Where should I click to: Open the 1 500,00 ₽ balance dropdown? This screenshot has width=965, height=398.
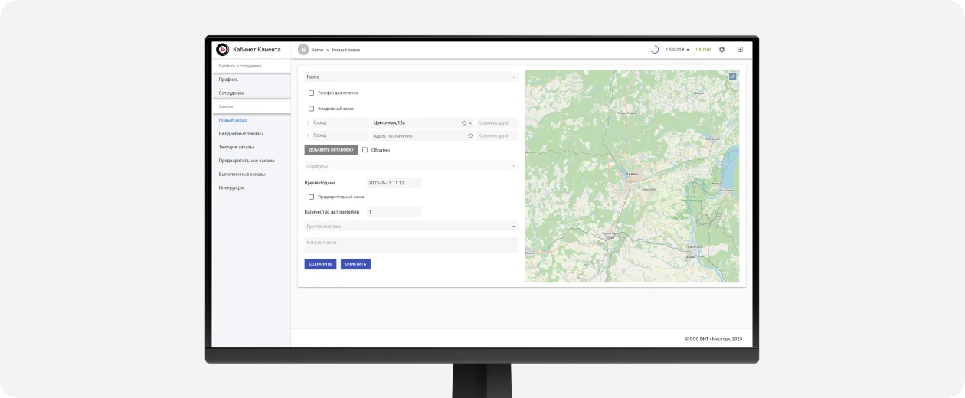pyautogui.click(x=678, y=50)
